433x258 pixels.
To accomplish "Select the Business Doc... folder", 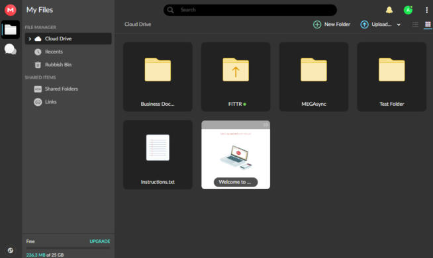I will coord(158,77).
